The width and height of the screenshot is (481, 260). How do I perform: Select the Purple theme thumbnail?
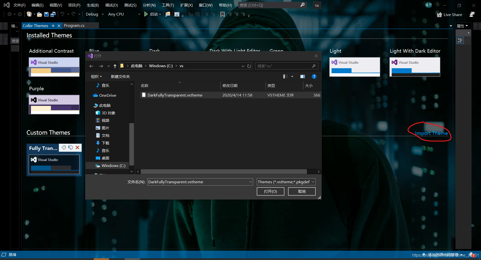coord(54,105)
